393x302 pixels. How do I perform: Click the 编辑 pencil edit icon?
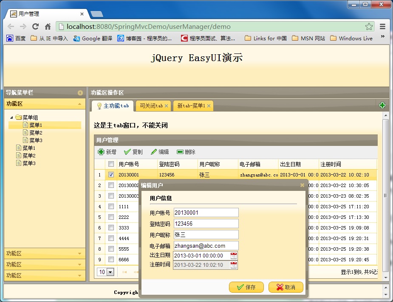pyautogui.click(x=154, y=152)
